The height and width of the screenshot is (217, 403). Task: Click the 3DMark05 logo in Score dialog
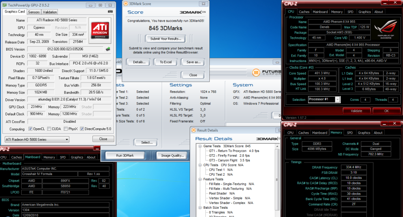pos(193,13)
